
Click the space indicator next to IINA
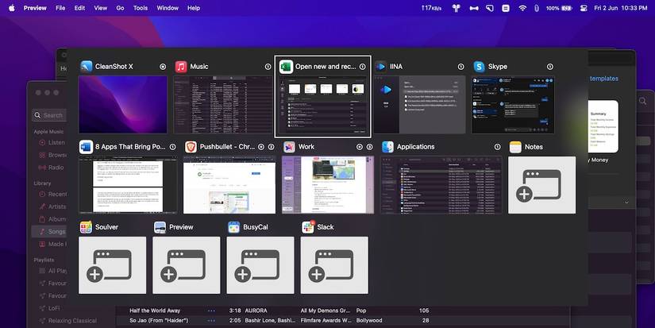pos(460,67)
